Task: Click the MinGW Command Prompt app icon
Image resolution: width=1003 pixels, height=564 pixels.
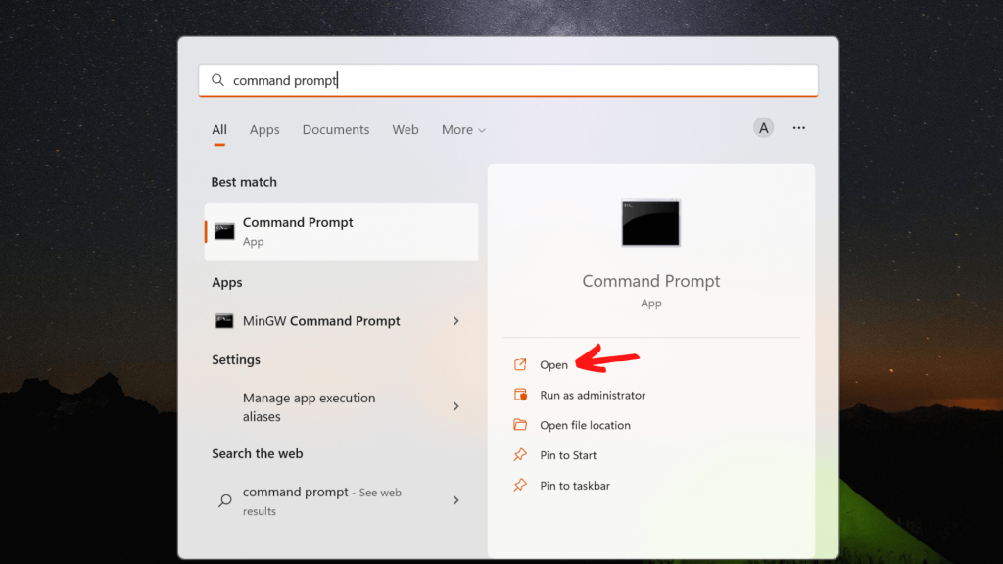Action: (224, 321)
